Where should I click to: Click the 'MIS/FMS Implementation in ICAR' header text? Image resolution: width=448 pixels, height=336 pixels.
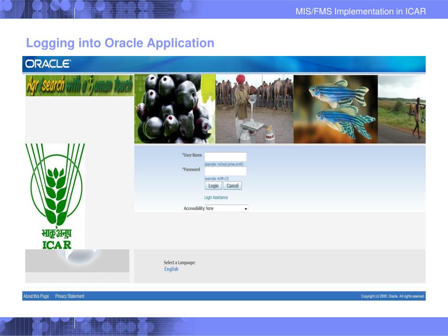click(360, 11)
